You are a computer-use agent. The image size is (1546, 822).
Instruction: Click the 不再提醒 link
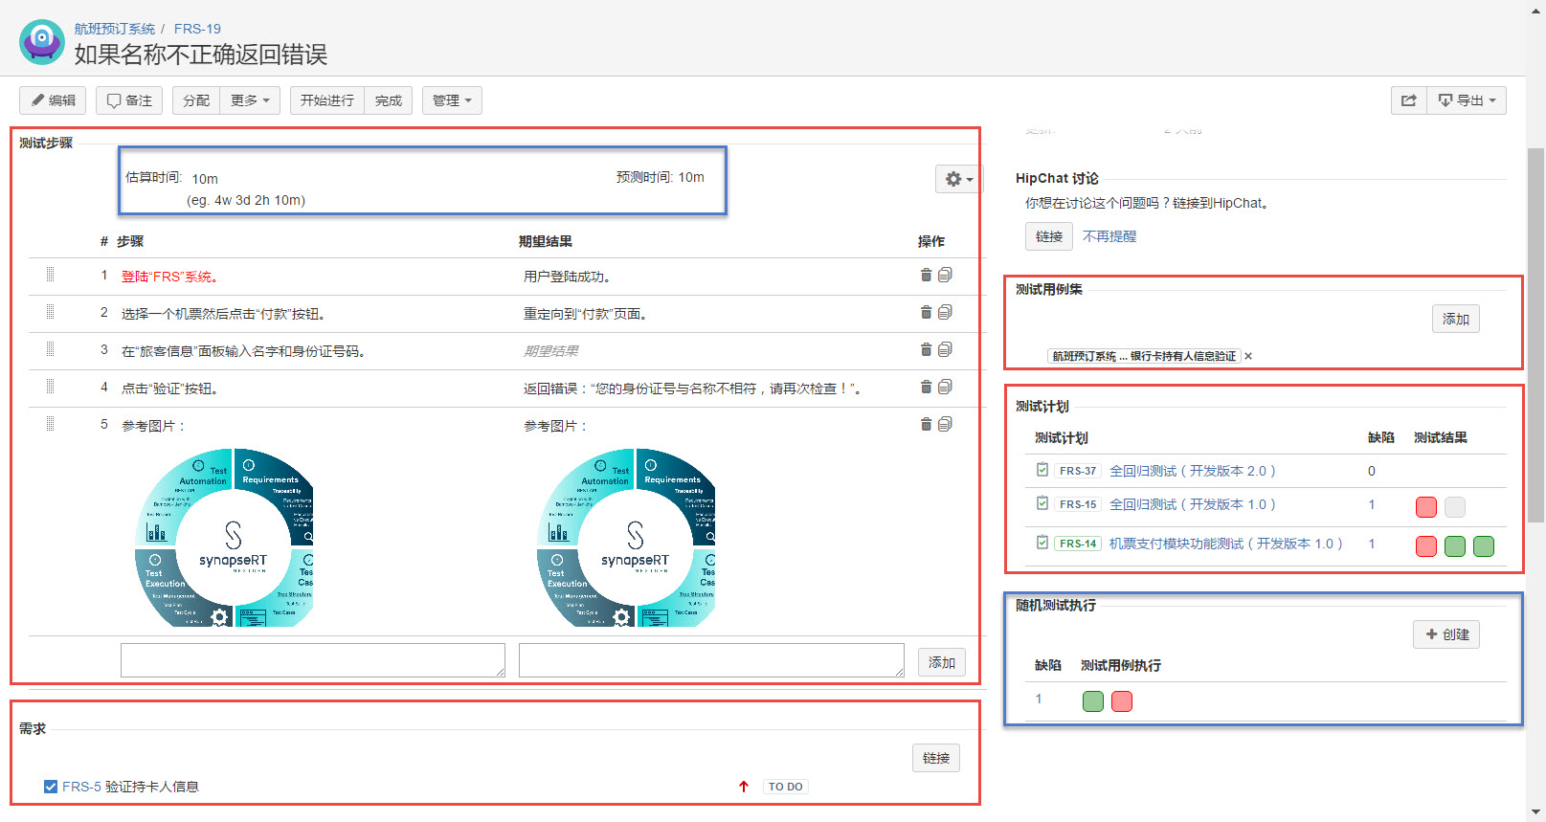[x=1109, y=236]
